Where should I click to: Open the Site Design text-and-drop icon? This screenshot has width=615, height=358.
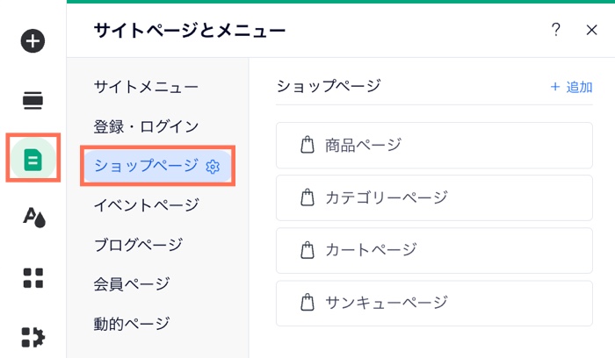(x=34, y=218)
